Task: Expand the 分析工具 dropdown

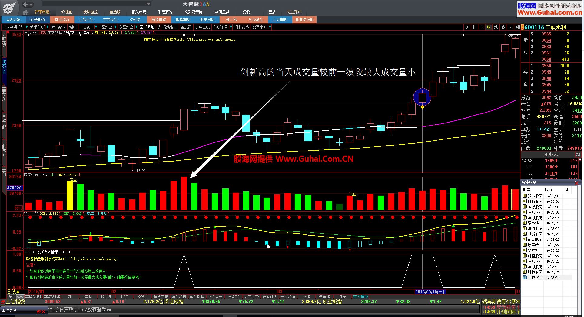Action: [231, 27]
